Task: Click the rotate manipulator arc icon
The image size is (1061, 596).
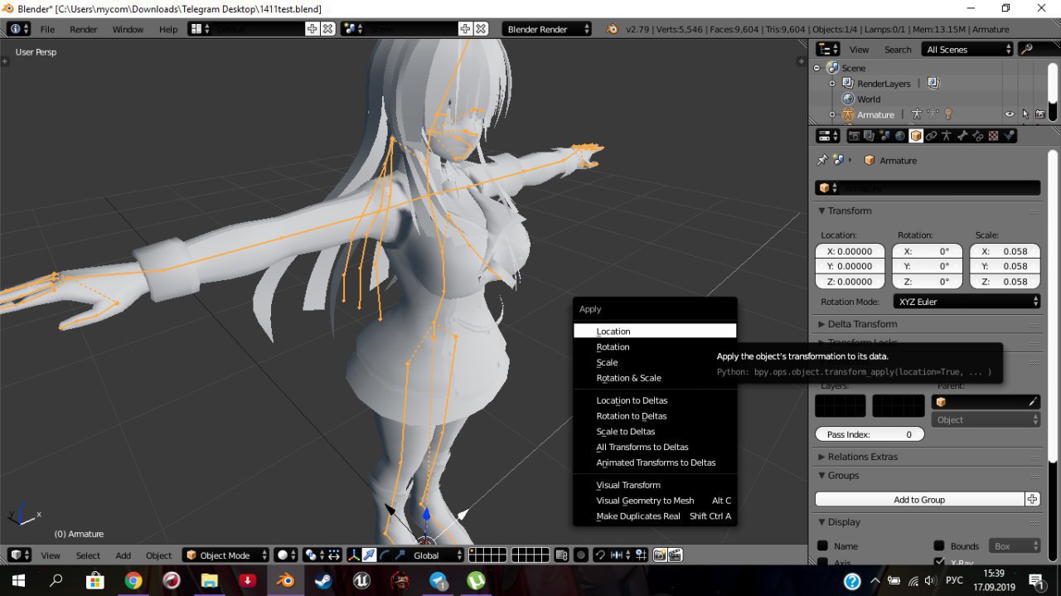Action: (x=384, y=555)
